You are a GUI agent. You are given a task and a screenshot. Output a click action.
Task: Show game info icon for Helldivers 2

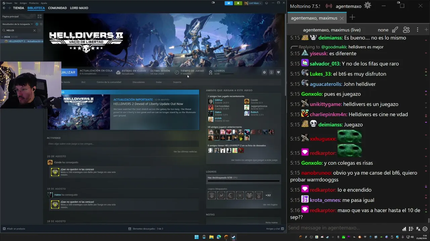(271, 72)
